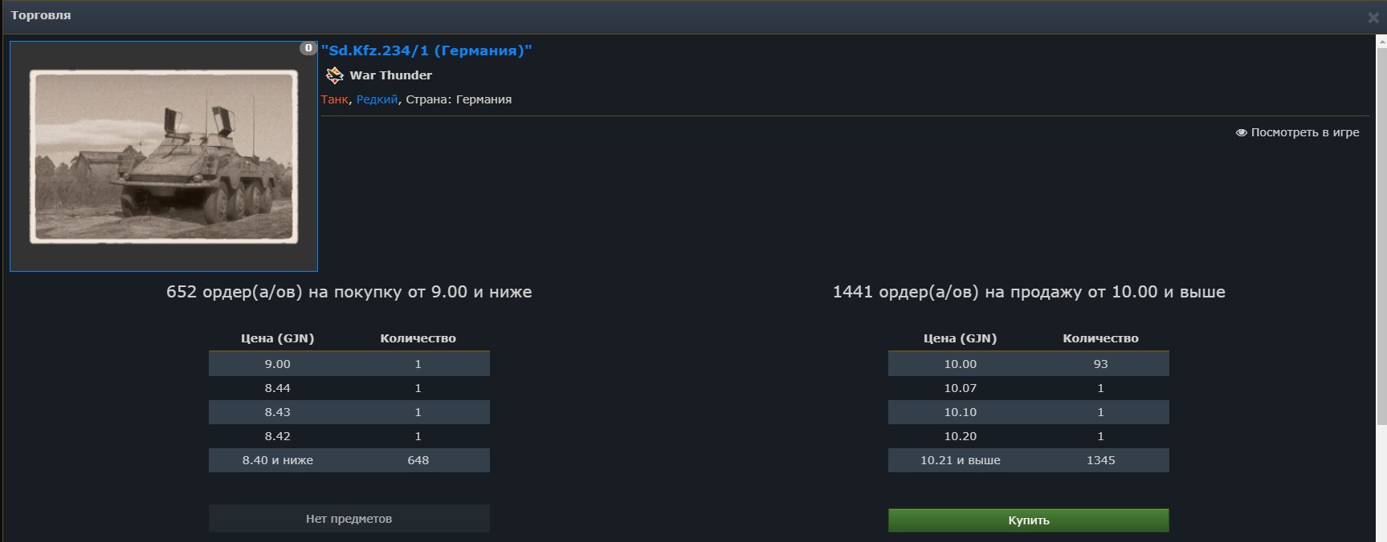Click the green Купить button
This screenshot has height=542, width=1387.
pyautogui.click(x=1028, y=520)
